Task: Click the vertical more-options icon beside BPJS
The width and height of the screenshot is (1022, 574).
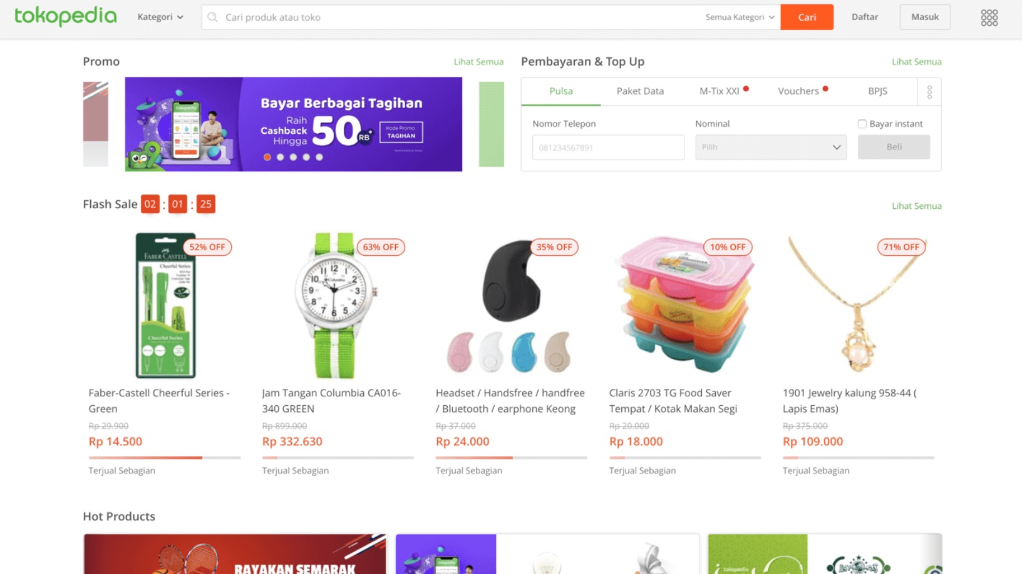Action: 929,92
